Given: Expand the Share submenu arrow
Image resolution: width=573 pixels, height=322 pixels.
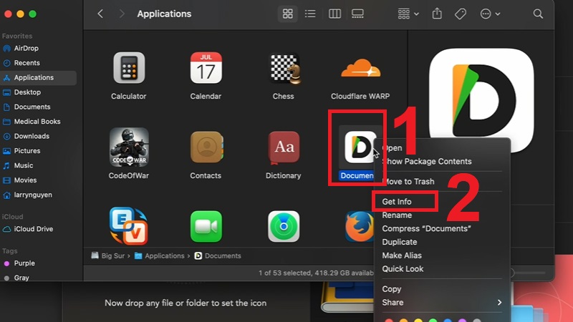Looking at the screenshot, I should tap(499, 303).
